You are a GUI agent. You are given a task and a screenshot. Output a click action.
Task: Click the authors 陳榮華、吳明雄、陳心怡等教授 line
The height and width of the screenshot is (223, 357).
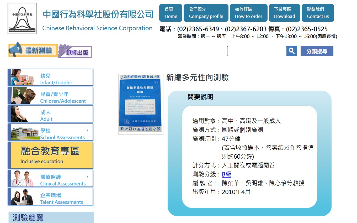[x=248, y=183]
